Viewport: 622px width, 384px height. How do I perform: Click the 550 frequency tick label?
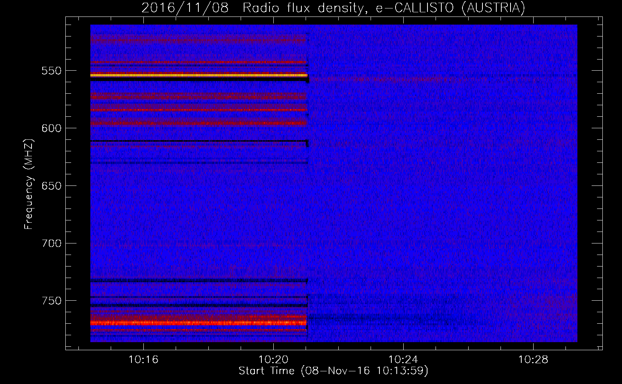[52, 71]
